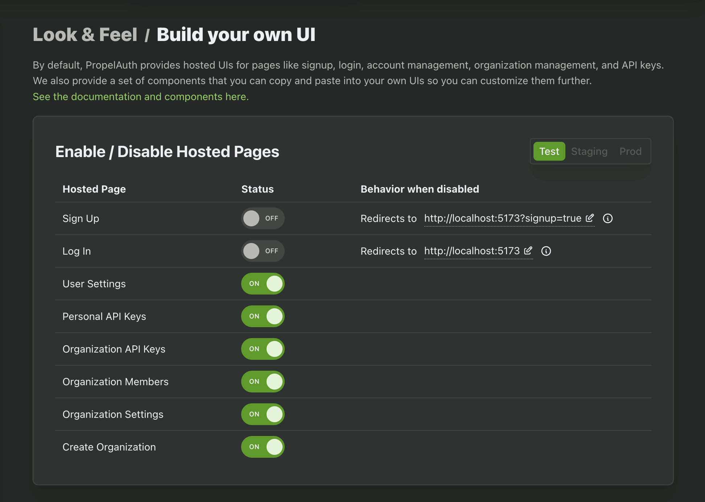Select the Test environment tab

point(549,151)
